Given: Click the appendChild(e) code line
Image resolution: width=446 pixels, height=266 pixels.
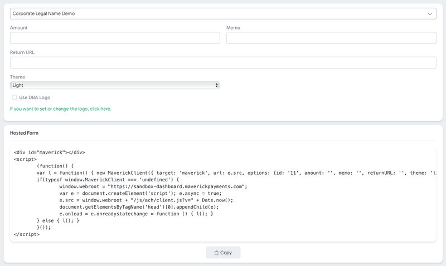Looking at the screenshot, I should tap(139, 207).
